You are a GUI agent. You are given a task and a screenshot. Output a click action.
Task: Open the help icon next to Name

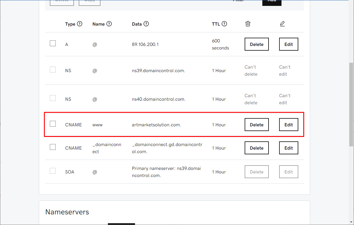point(109,24)
